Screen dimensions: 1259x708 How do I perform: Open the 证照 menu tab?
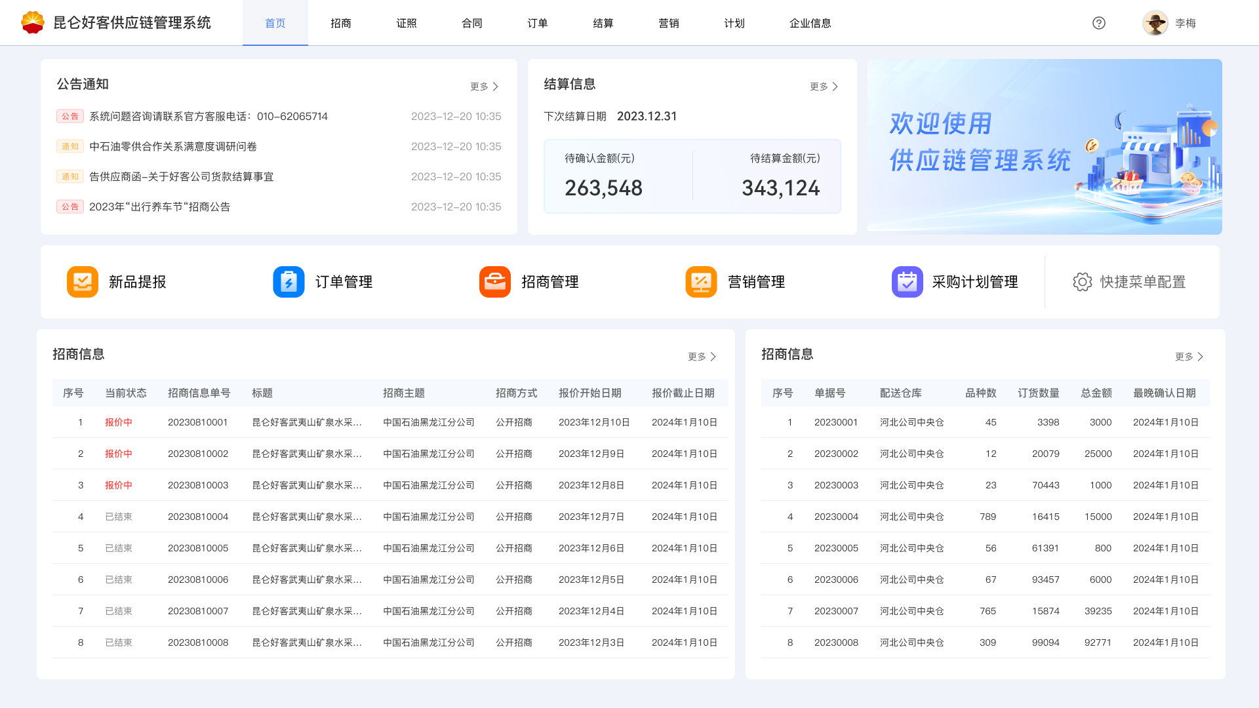(x=407, y=23)
